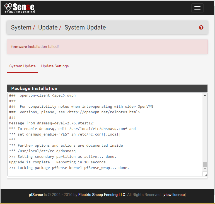215x204 pixels.
Task: Click the log scrollbar up arrow
Action: (205, 95)
